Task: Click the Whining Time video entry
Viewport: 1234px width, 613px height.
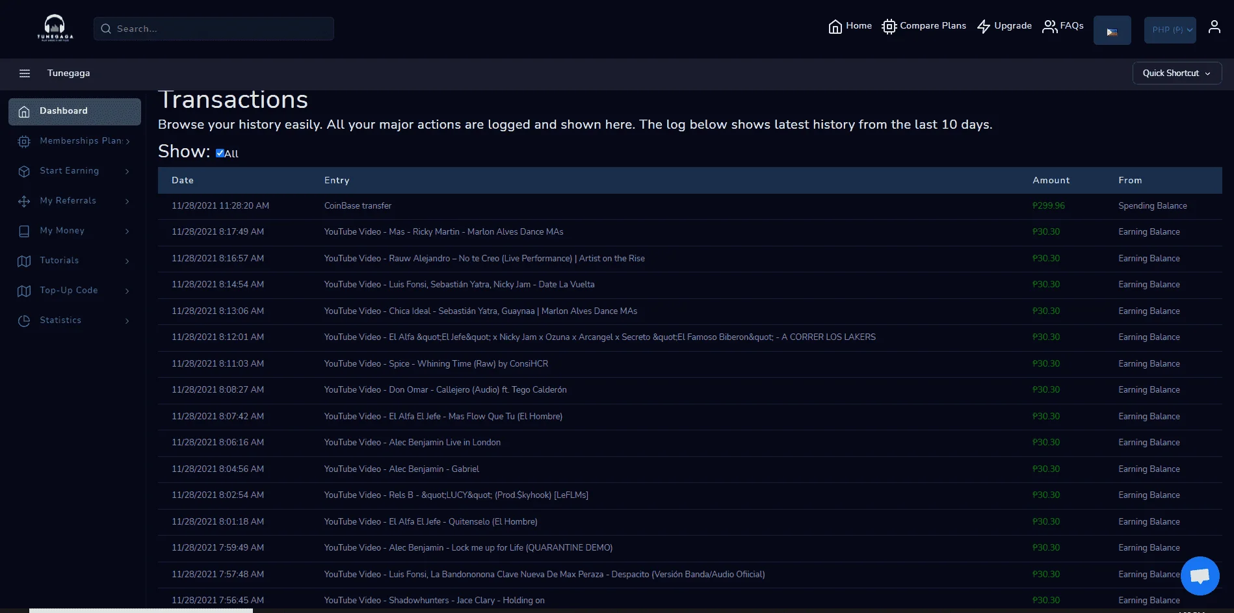Action: point(436,364)
